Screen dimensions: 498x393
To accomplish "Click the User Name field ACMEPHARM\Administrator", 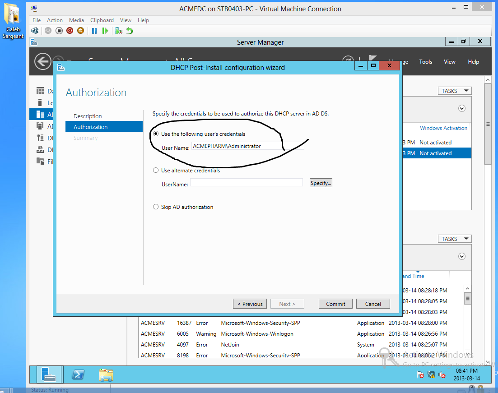I will click(x=247, y=146).
